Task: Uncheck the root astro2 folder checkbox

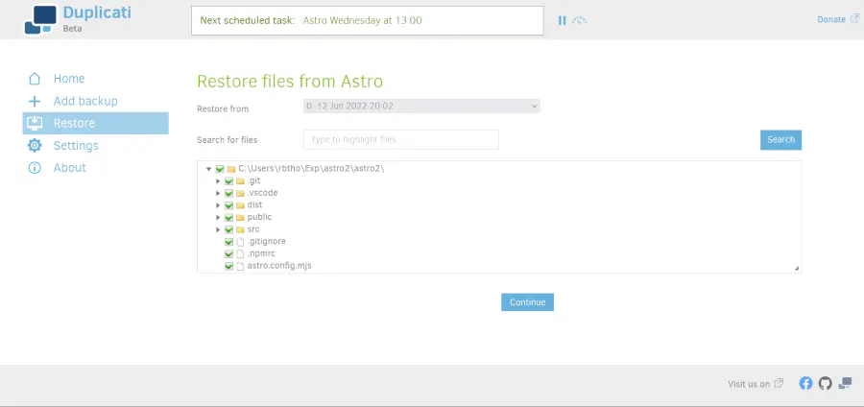Action: pos(220,169)
